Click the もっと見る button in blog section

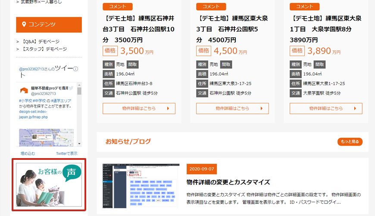(350, 142)
